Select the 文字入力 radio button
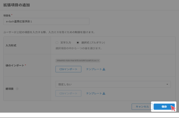This screenshot has height=118, width=179. (57, 42)
